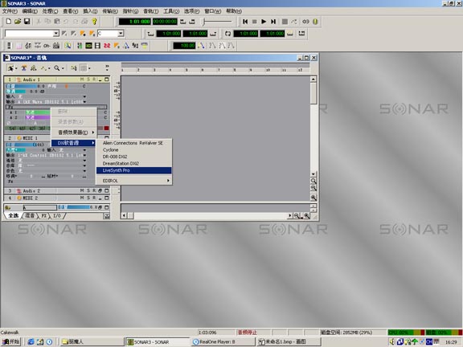Start recording with record button
463x347 pixels.
285,22
